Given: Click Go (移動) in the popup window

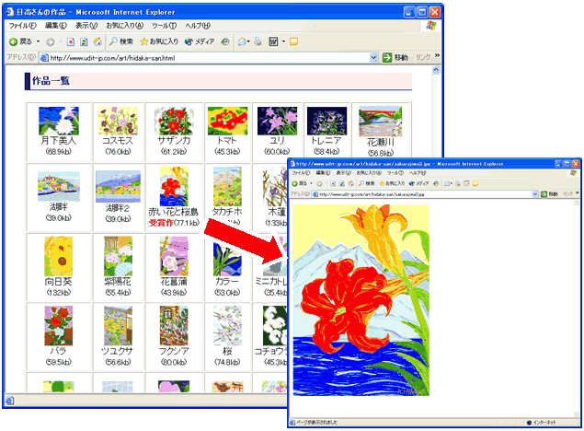Looking at the screenshot, I should (x=550, y=194).
